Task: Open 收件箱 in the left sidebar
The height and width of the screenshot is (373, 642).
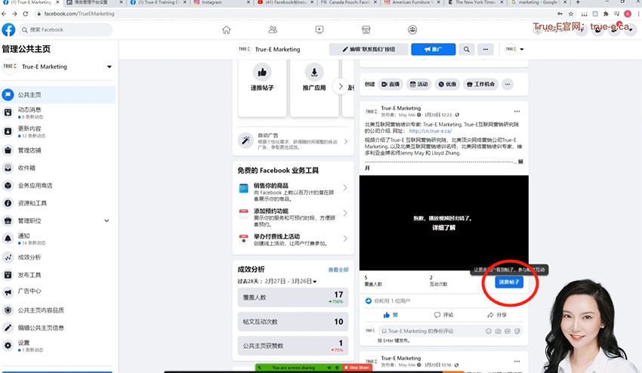Action: click(x=26, y=168)
